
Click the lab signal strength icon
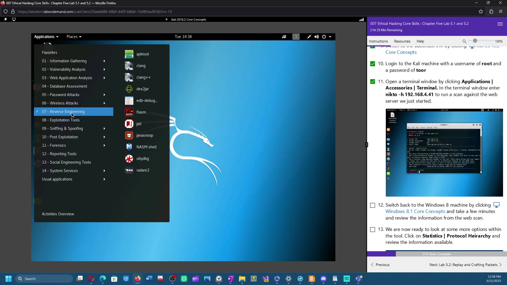[x=361, y=19]
